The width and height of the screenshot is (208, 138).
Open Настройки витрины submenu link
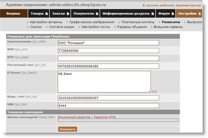tap(46, 22)
